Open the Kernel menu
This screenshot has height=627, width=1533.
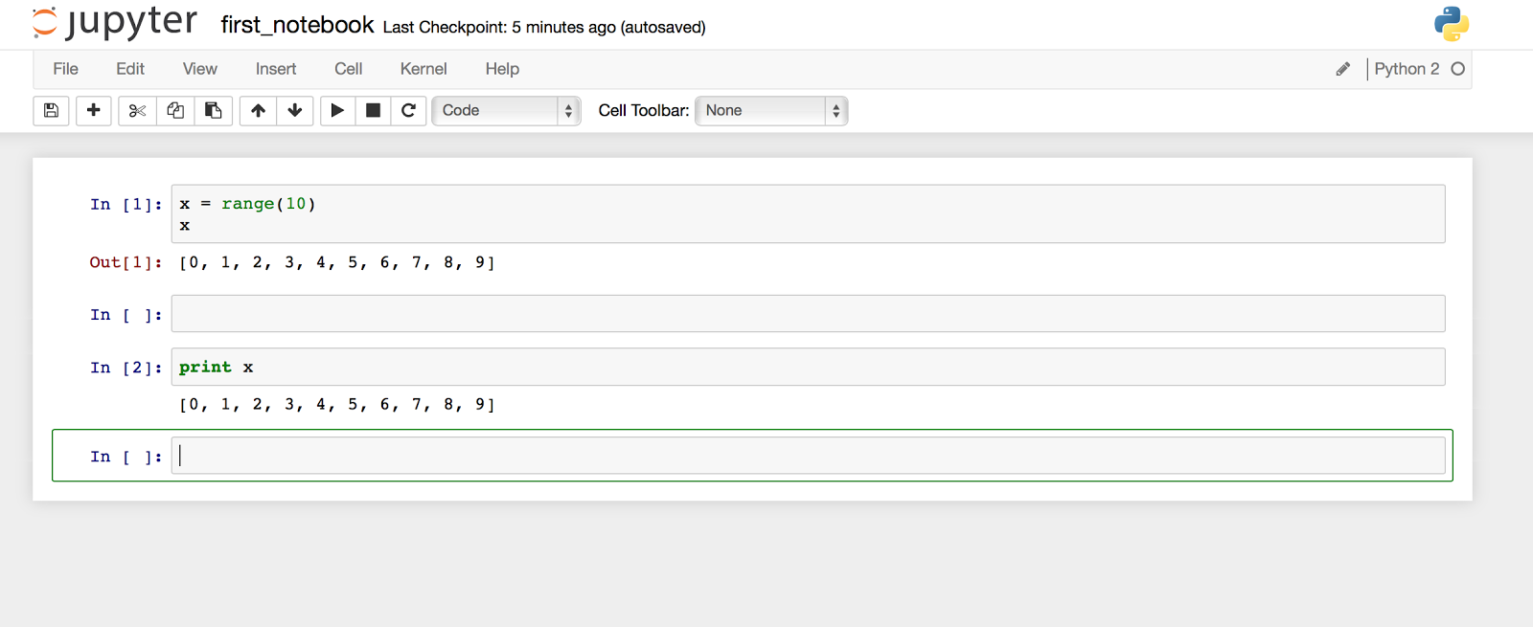(x=423, y=69)
